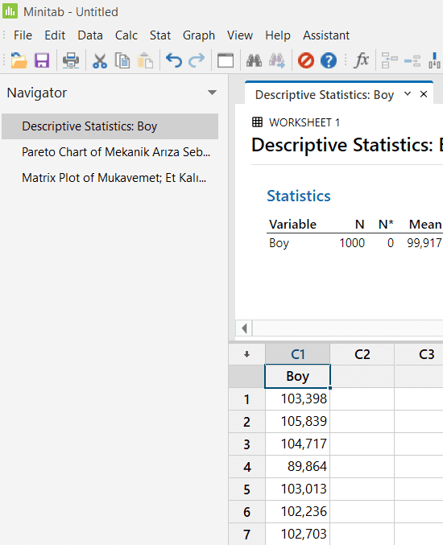Click the output pane scroll-left arrow
Viewport: 443px width, 545px height.
click(244, 328)
